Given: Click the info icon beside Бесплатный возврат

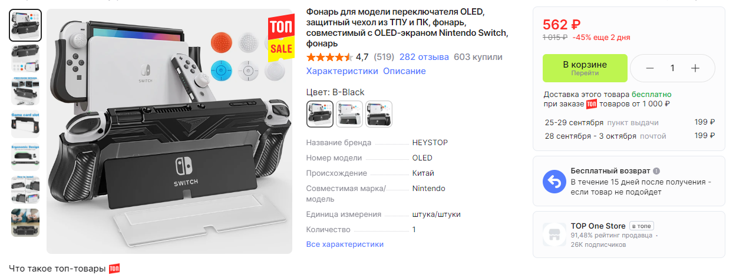Looking at the screenshot, I should pyautogui.click(x=656, y=170).
